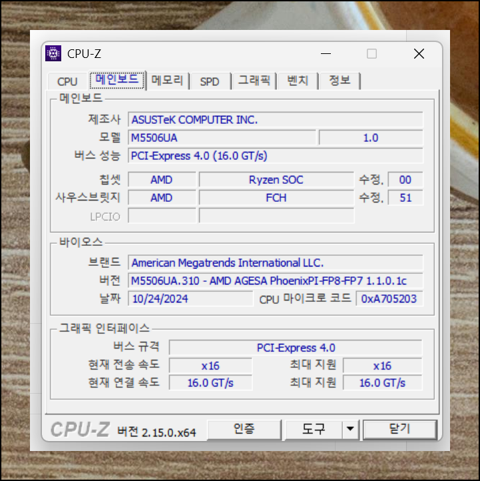Click the PCI-Express 4.0 (16.0 GT/s) bus field
Screen dimensions: 480x481
pyautogui.click(x=275, y=156)
